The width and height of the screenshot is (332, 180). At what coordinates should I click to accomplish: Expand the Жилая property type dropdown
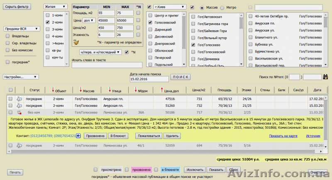click(x=55, y=7)
